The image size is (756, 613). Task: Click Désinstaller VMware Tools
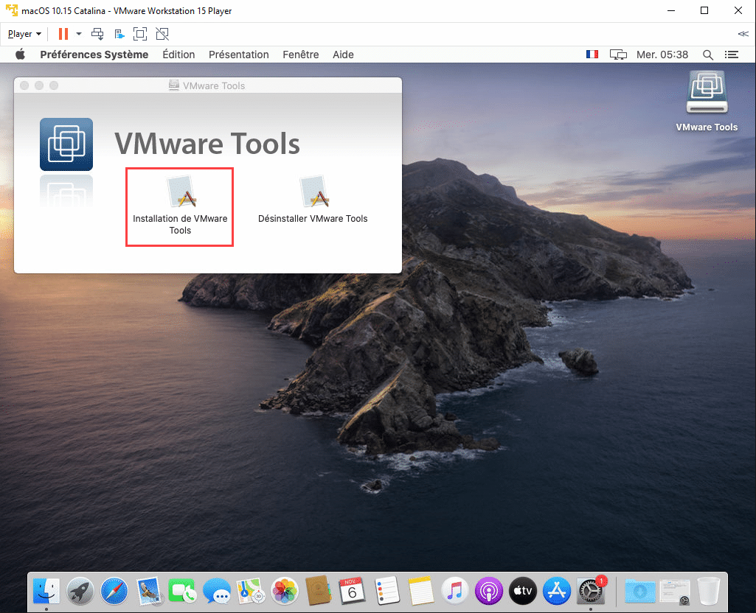(x=313, y=200)
